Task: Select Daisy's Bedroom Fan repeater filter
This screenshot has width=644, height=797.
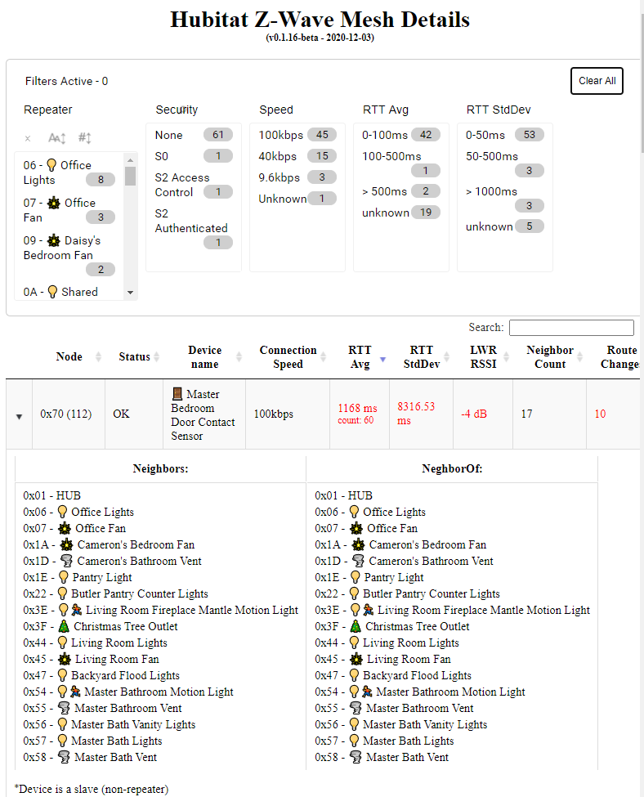Action: pos(69,255)
